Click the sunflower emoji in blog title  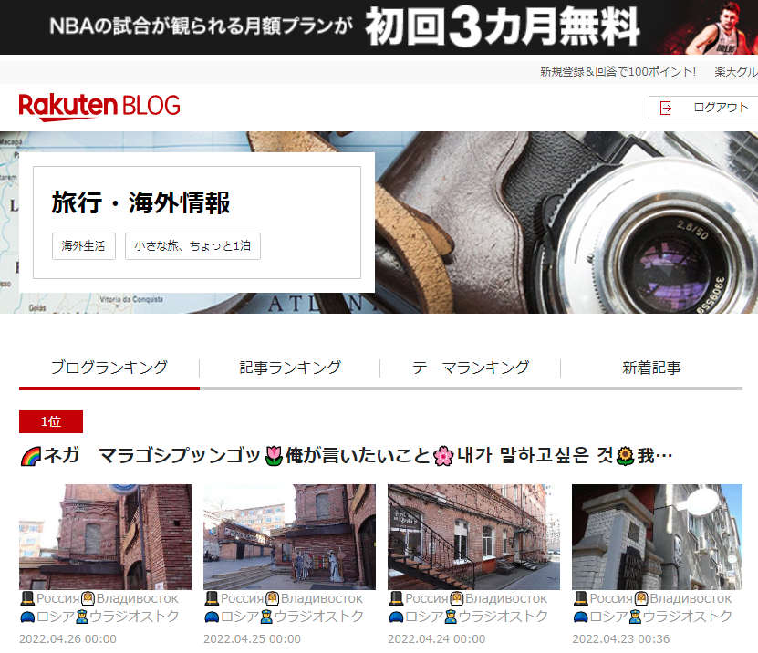[x=626, y=456]
